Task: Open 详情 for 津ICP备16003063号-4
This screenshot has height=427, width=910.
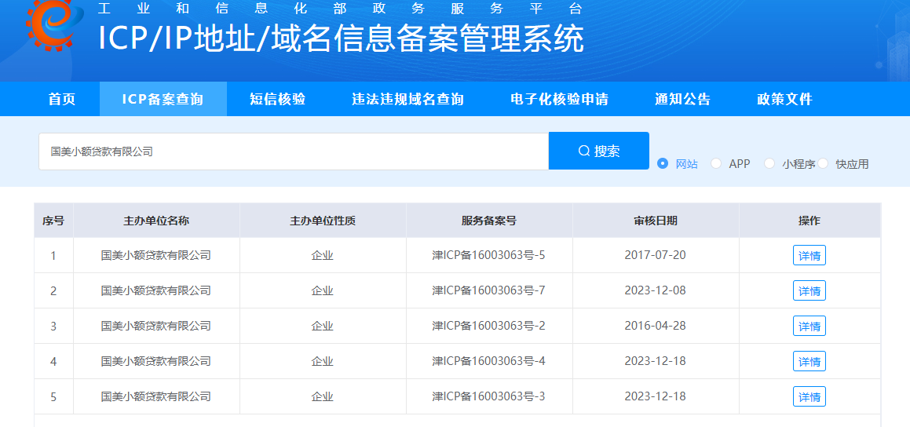Action: click(809, 361)
